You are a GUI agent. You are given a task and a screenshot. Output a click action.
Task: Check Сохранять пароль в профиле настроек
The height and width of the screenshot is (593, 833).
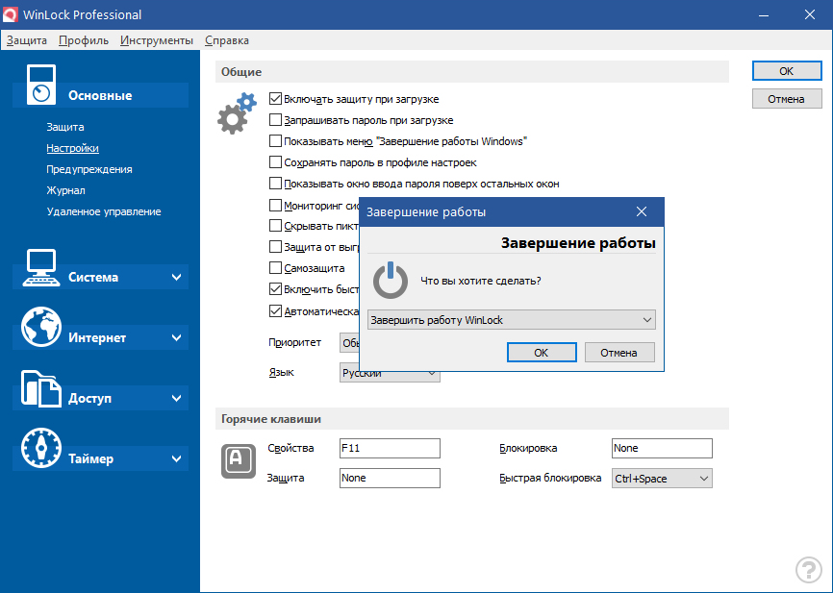click(x=276, y=162)
